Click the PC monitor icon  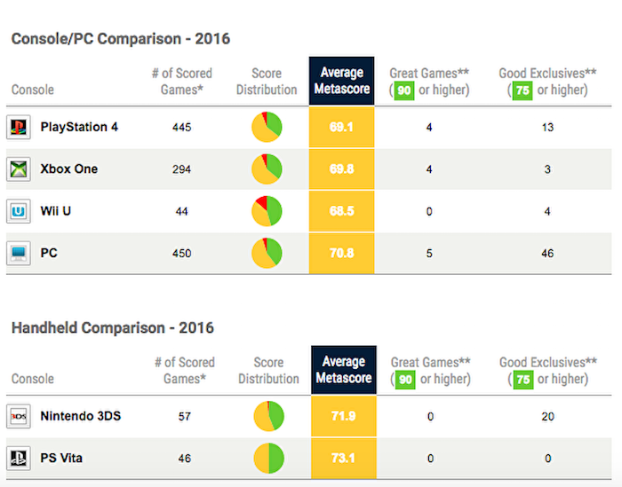[x=18, y=254]
